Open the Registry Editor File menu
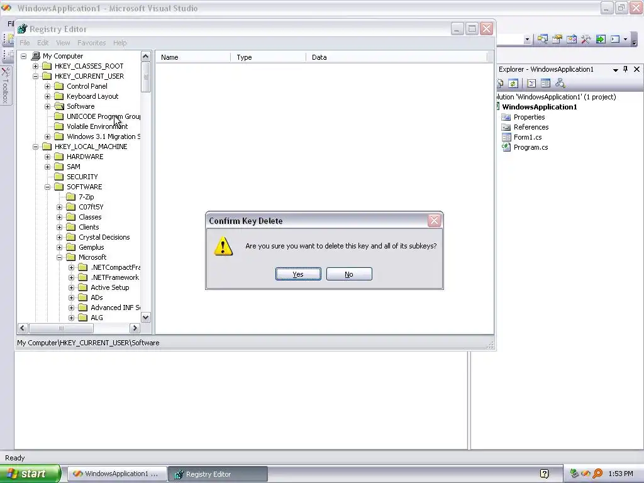This screenshot has width=644, height=483. coord(25,43)
